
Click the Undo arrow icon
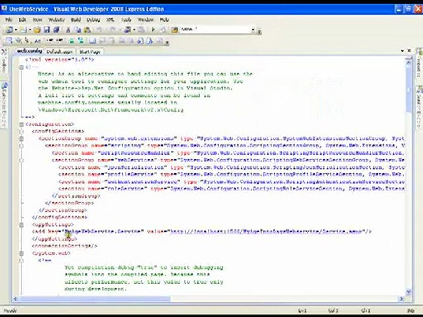coord(100,29)
